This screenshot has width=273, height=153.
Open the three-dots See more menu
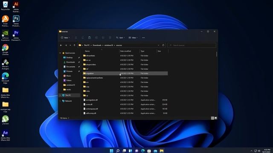pyautogui.click(x=143, y=38)
